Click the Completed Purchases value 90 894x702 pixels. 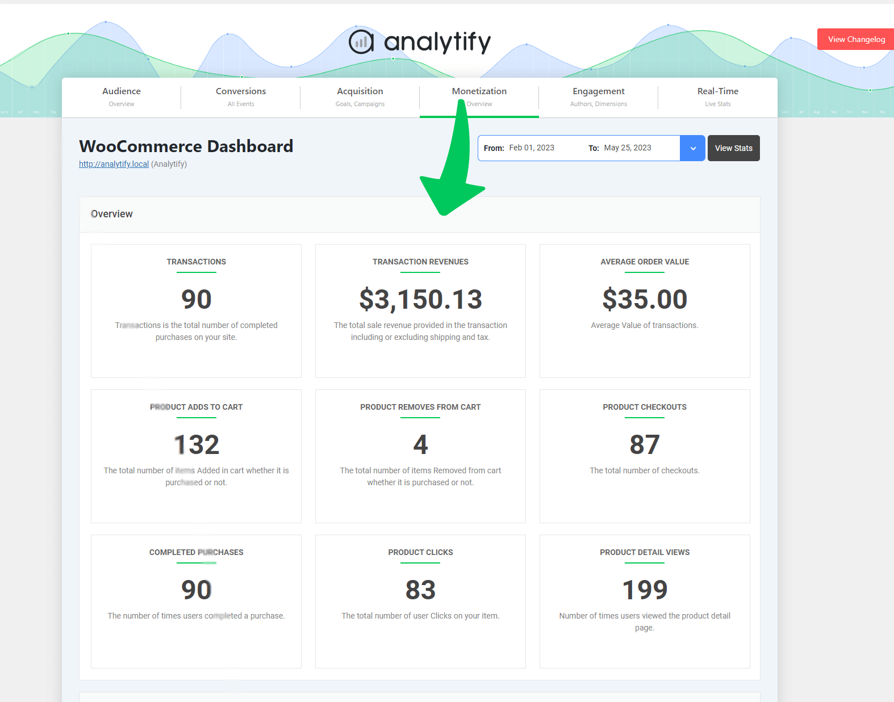click(x=197, y=590)
